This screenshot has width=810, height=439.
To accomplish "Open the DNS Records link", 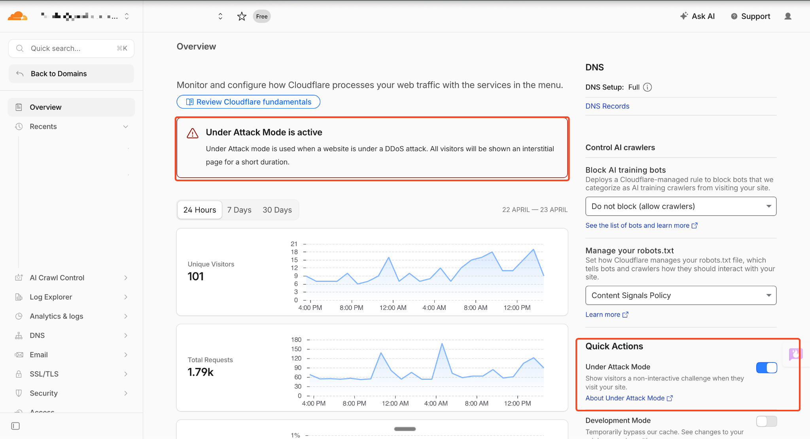I will click(607, 106).
